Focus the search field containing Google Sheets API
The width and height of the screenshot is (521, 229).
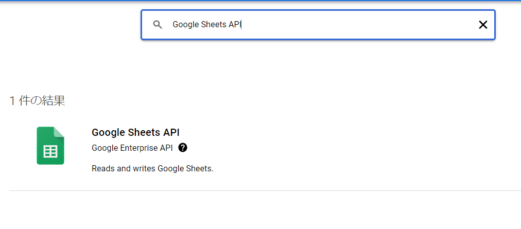pyautogui.click(x=318, y=25)
